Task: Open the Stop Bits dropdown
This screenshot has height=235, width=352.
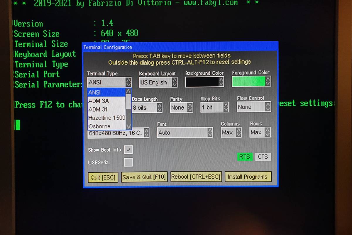Action: click(215, 107)
